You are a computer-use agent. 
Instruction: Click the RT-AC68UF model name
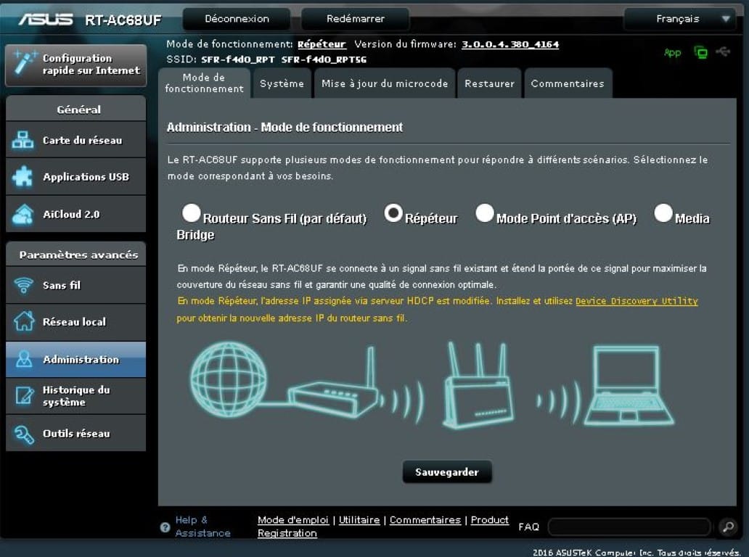click(x=123, y=20)
